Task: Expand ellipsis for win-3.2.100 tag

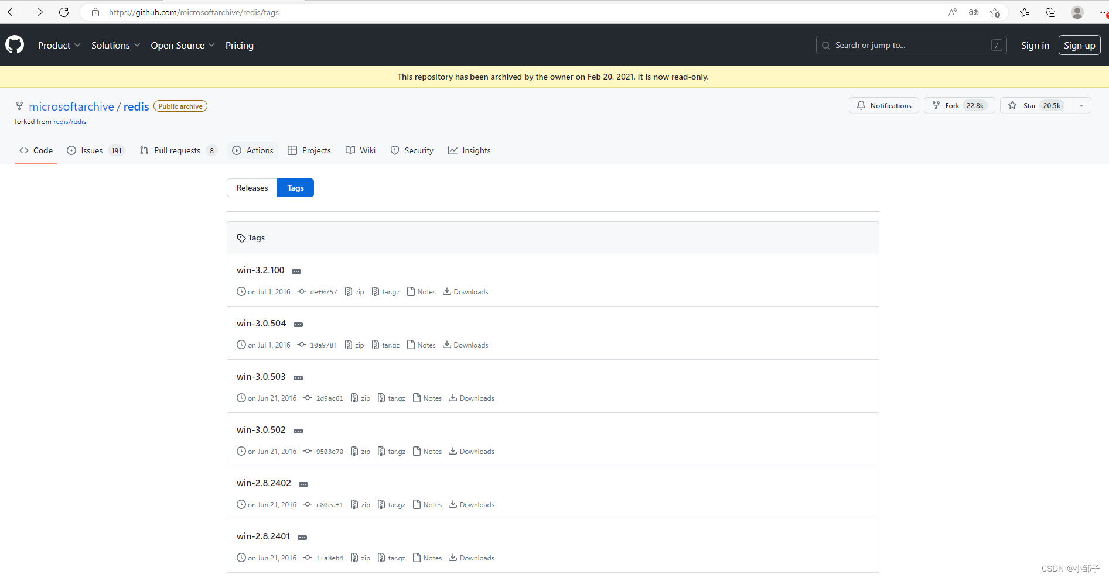Action: coord(296,271)
